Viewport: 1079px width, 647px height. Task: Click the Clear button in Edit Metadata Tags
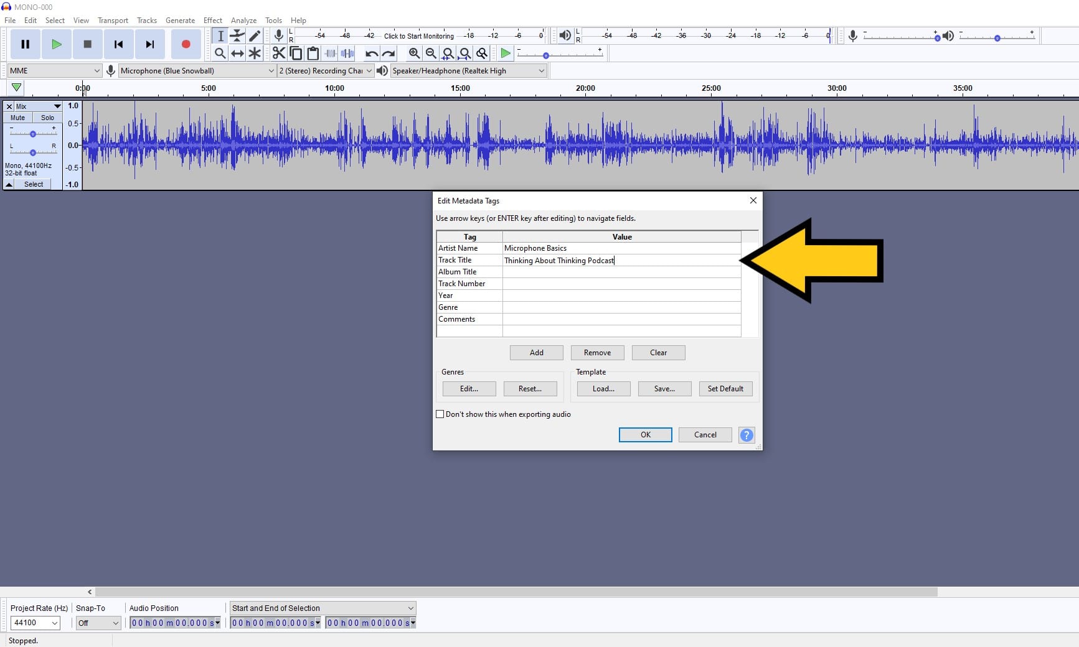click(x=658, y=352)
